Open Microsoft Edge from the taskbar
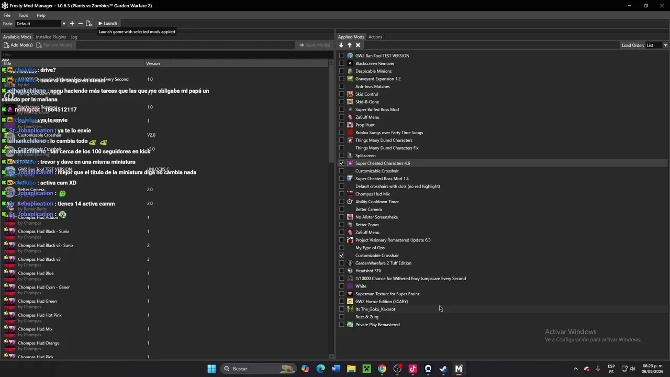670x377 pixels. click(x=321, y=369)
